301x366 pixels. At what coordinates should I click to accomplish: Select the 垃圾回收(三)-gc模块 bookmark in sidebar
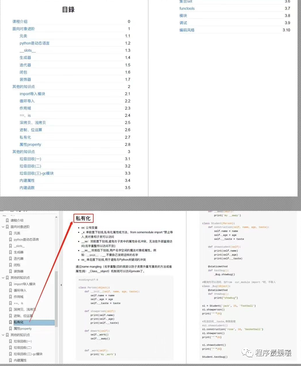coord(28,354)
